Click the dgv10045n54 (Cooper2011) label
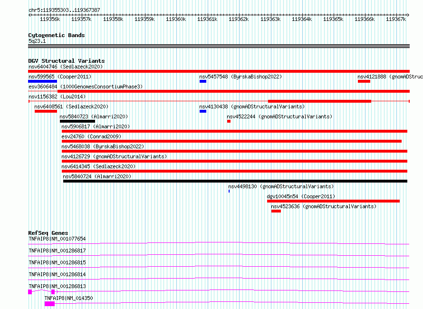 (301, 196)
